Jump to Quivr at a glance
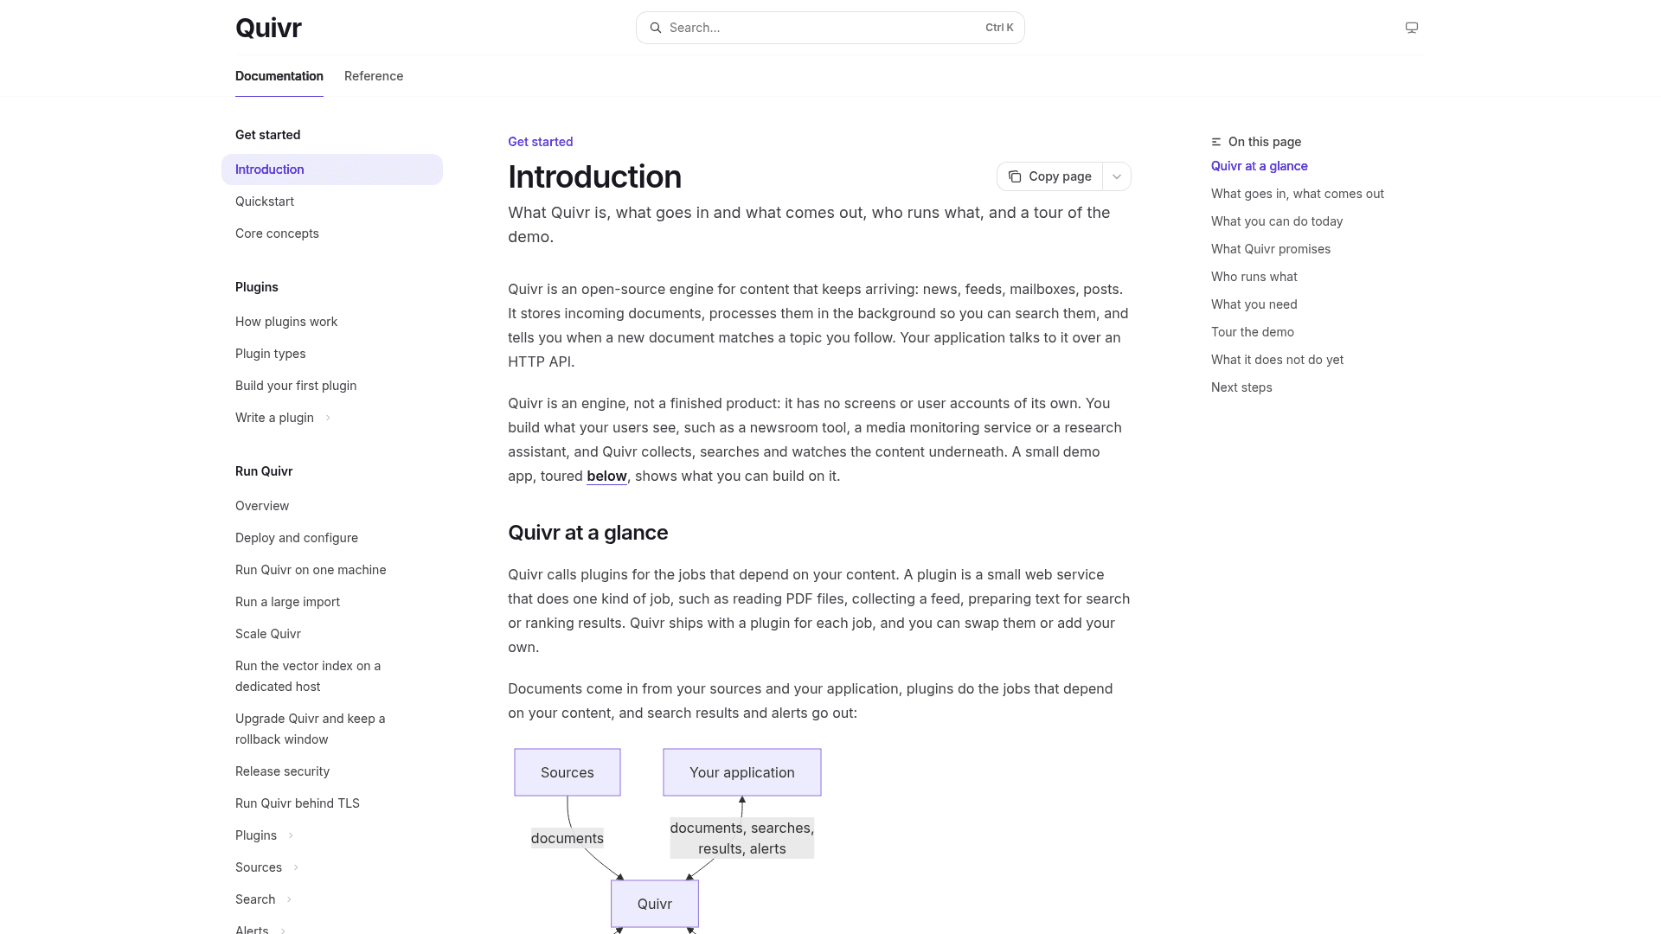The height and width of the screenshot is (934, 1661). [x=1260, y=166]
